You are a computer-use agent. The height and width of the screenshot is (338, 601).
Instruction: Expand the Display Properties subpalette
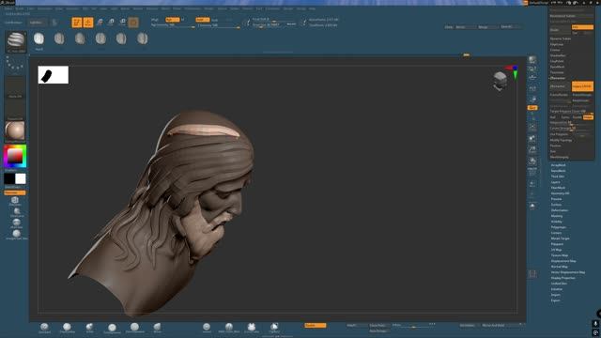[563, 278]
